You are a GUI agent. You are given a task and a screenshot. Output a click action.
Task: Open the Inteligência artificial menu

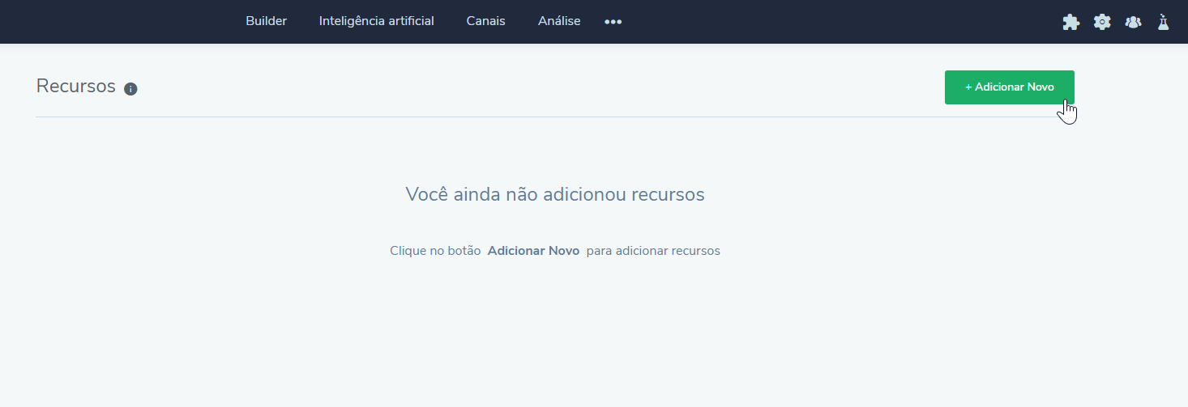click(x=376, y=21)
